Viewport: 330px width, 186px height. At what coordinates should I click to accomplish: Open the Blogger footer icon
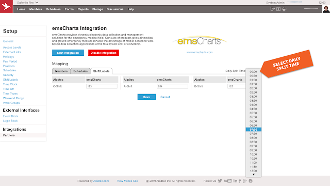(251, 181)
